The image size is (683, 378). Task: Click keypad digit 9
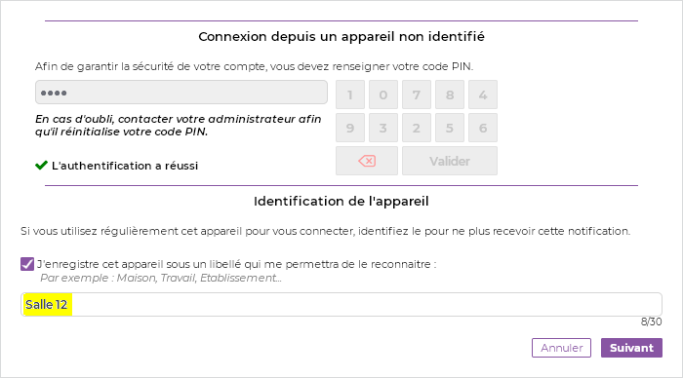350,128
